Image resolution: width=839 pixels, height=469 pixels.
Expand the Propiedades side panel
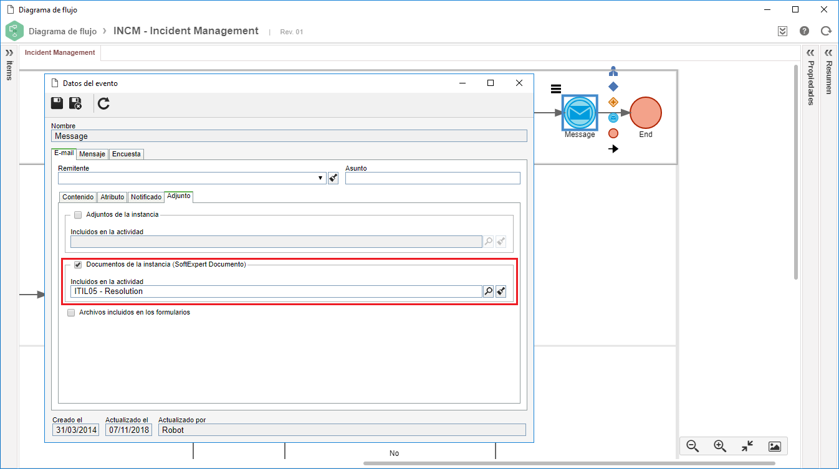tap(810, 52)
